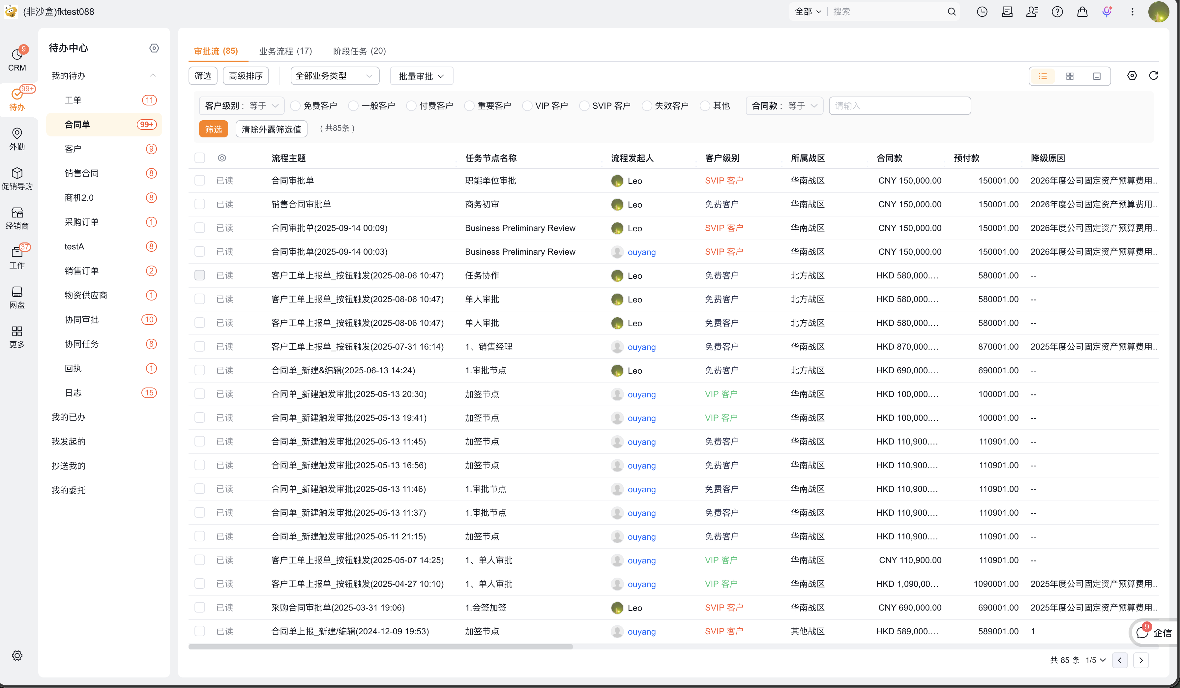1180x688 pixels.
Task: Open ouyang initiator link in 加签节点 2024-12-09 row
Action: pyautogui.click(x=641, y=631)
